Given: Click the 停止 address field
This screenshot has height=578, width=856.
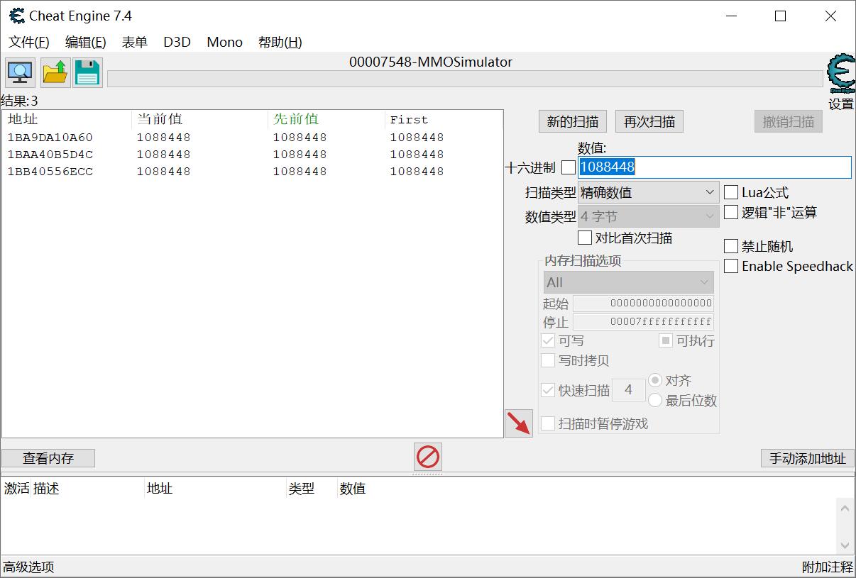Looking at the screenshot, I should (x=643, y=323).
